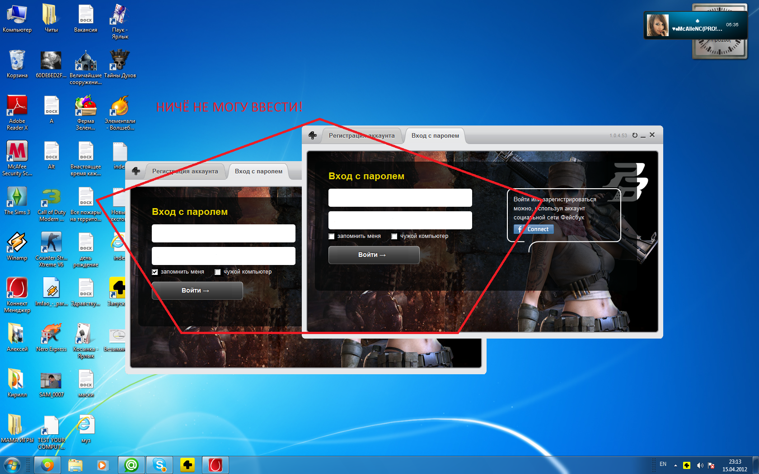Launch Паук - Ярлык shortcut

tap(120, 21)
